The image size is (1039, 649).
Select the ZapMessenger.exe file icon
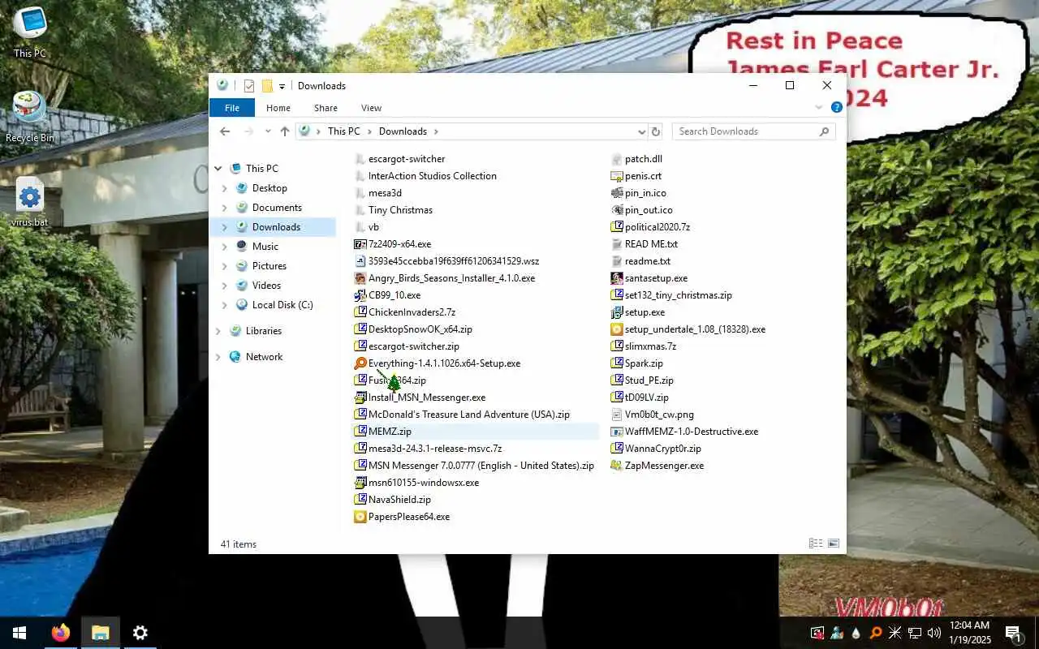(617, 466)
